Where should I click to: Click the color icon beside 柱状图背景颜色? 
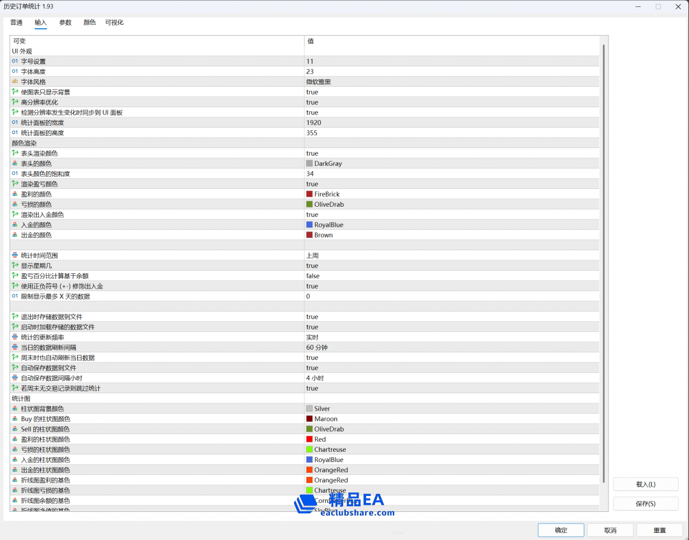click(x=15, y=409)
